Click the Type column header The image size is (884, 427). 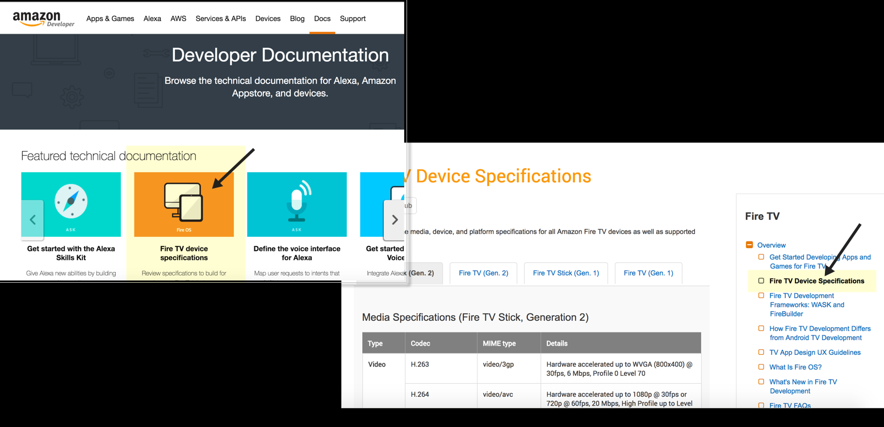(x=384, y=344)
